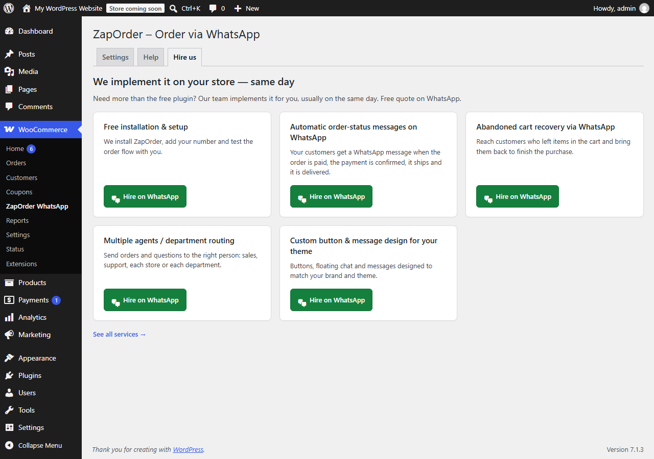654x459 pixels.
Task: Hire on WhatsApp for Automatic order-status messages
Action: [331, 196]
